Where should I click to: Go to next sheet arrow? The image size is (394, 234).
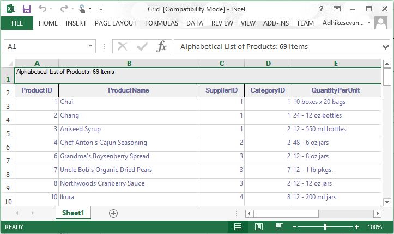pyautogui.click(x=32, y=213)
